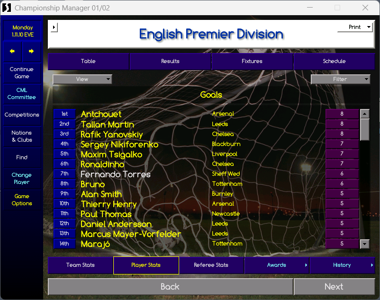The width and height of the screenshot is (380, 300).
Task: Open Leeds club link beside Tallan Martin
Action: pos(220,124)
